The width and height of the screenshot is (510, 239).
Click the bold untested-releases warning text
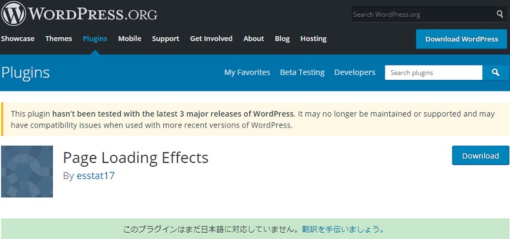(x=173, y=114)
